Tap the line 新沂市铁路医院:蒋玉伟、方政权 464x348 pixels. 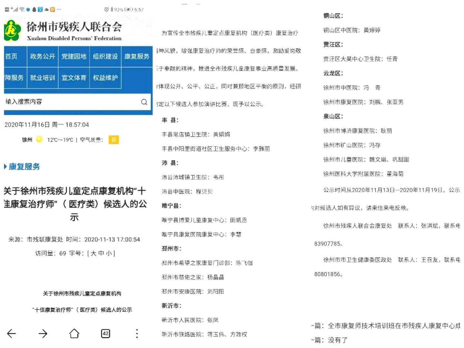(204, 334)
